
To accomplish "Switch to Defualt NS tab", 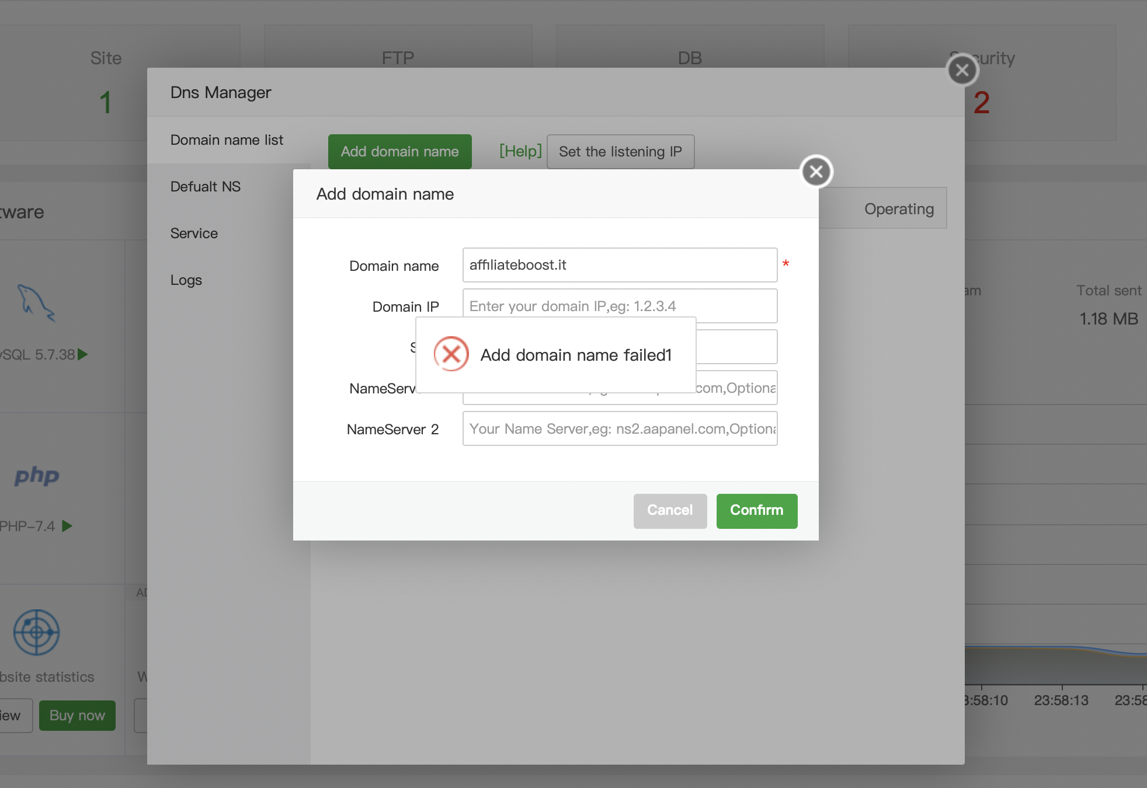I will coord(206,187).
